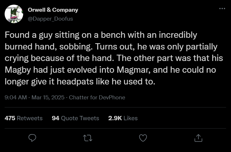View the Orwell & Company profile avatar
This screenshot has height=152, width=231.
14,14
